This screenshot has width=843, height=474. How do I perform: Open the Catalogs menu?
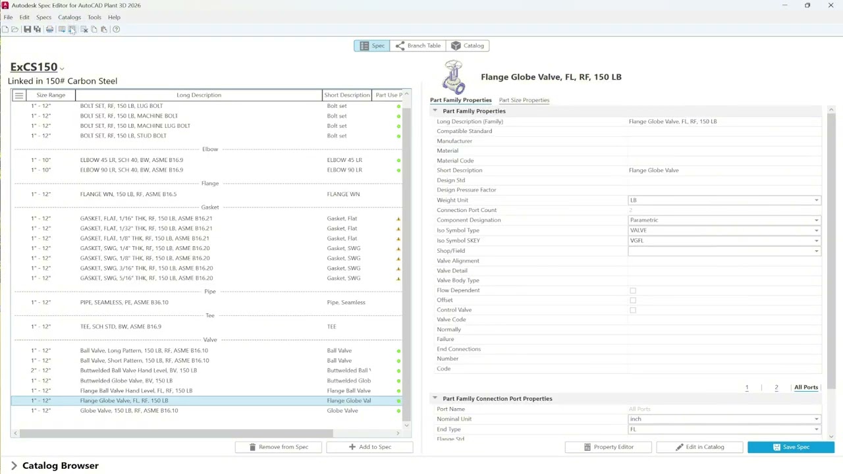tap(69, 17)
